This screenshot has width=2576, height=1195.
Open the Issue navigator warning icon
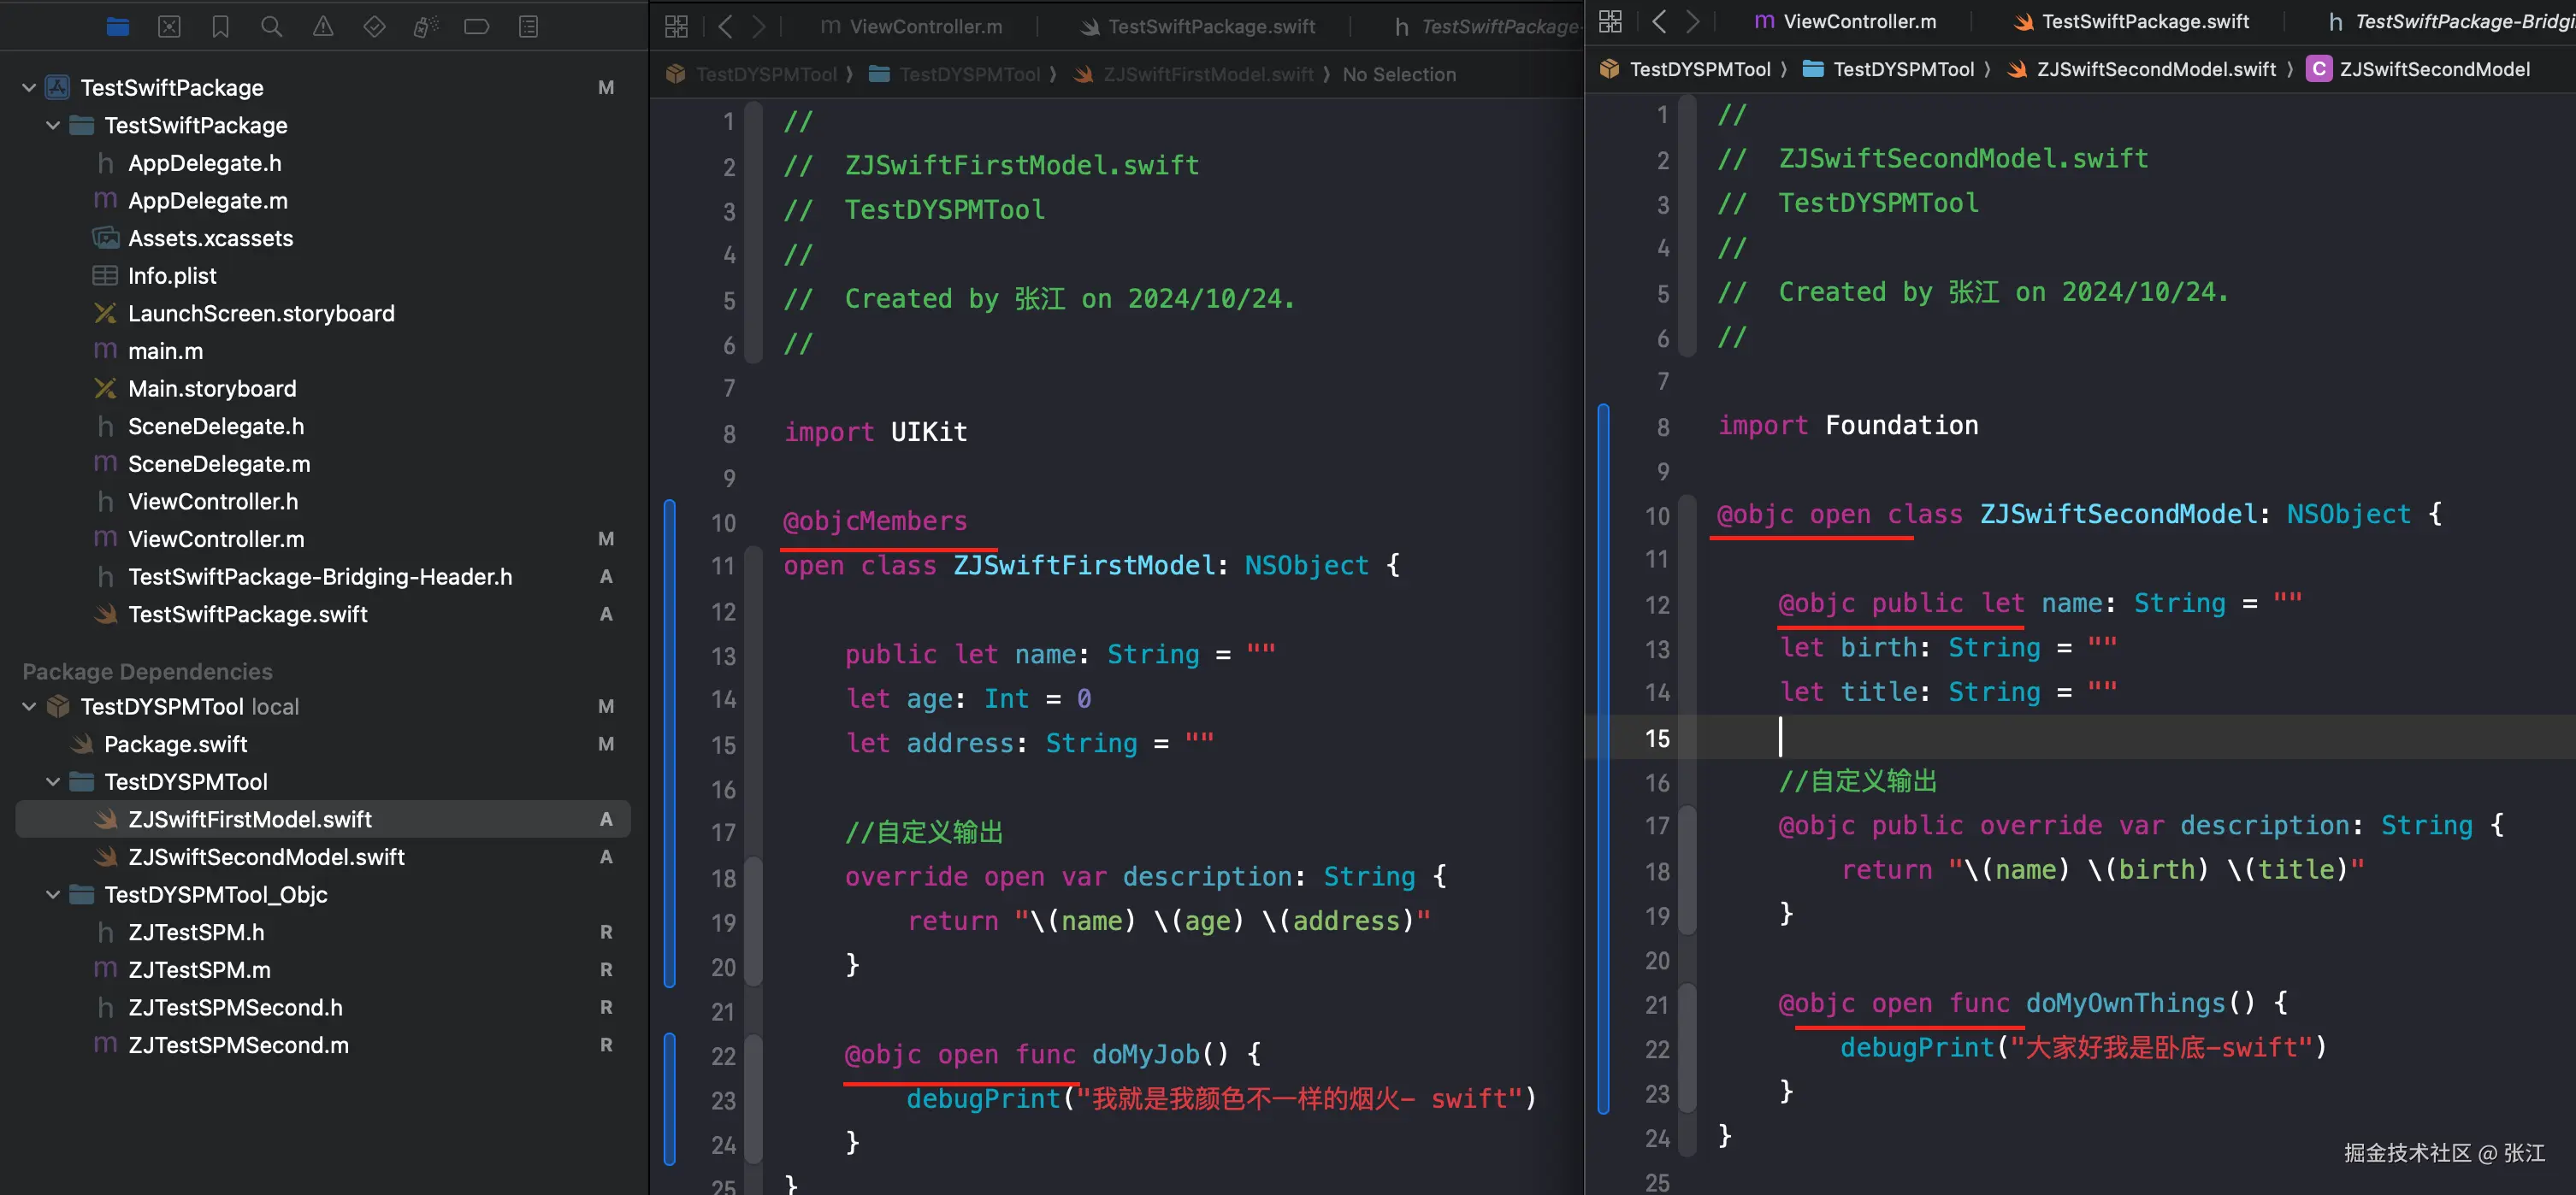coord(323,27)
